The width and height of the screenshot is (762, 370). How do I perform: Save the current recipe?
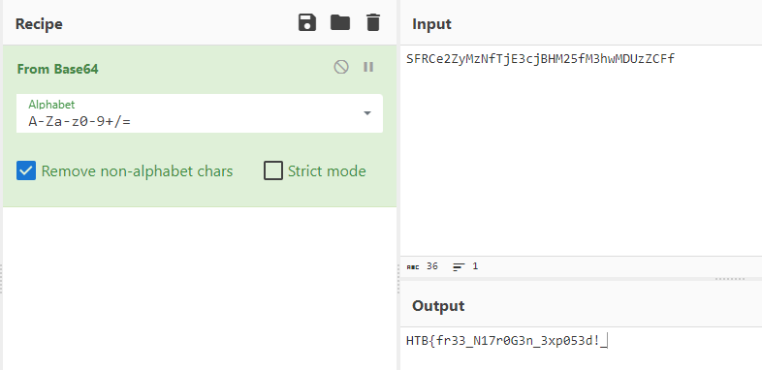click(307, 23)
